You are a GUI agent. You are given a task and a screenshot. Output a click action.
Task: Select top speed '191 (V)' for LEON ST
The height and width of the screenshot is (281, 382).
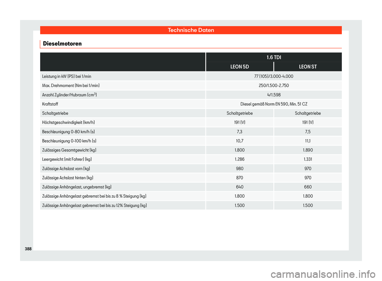308,123
